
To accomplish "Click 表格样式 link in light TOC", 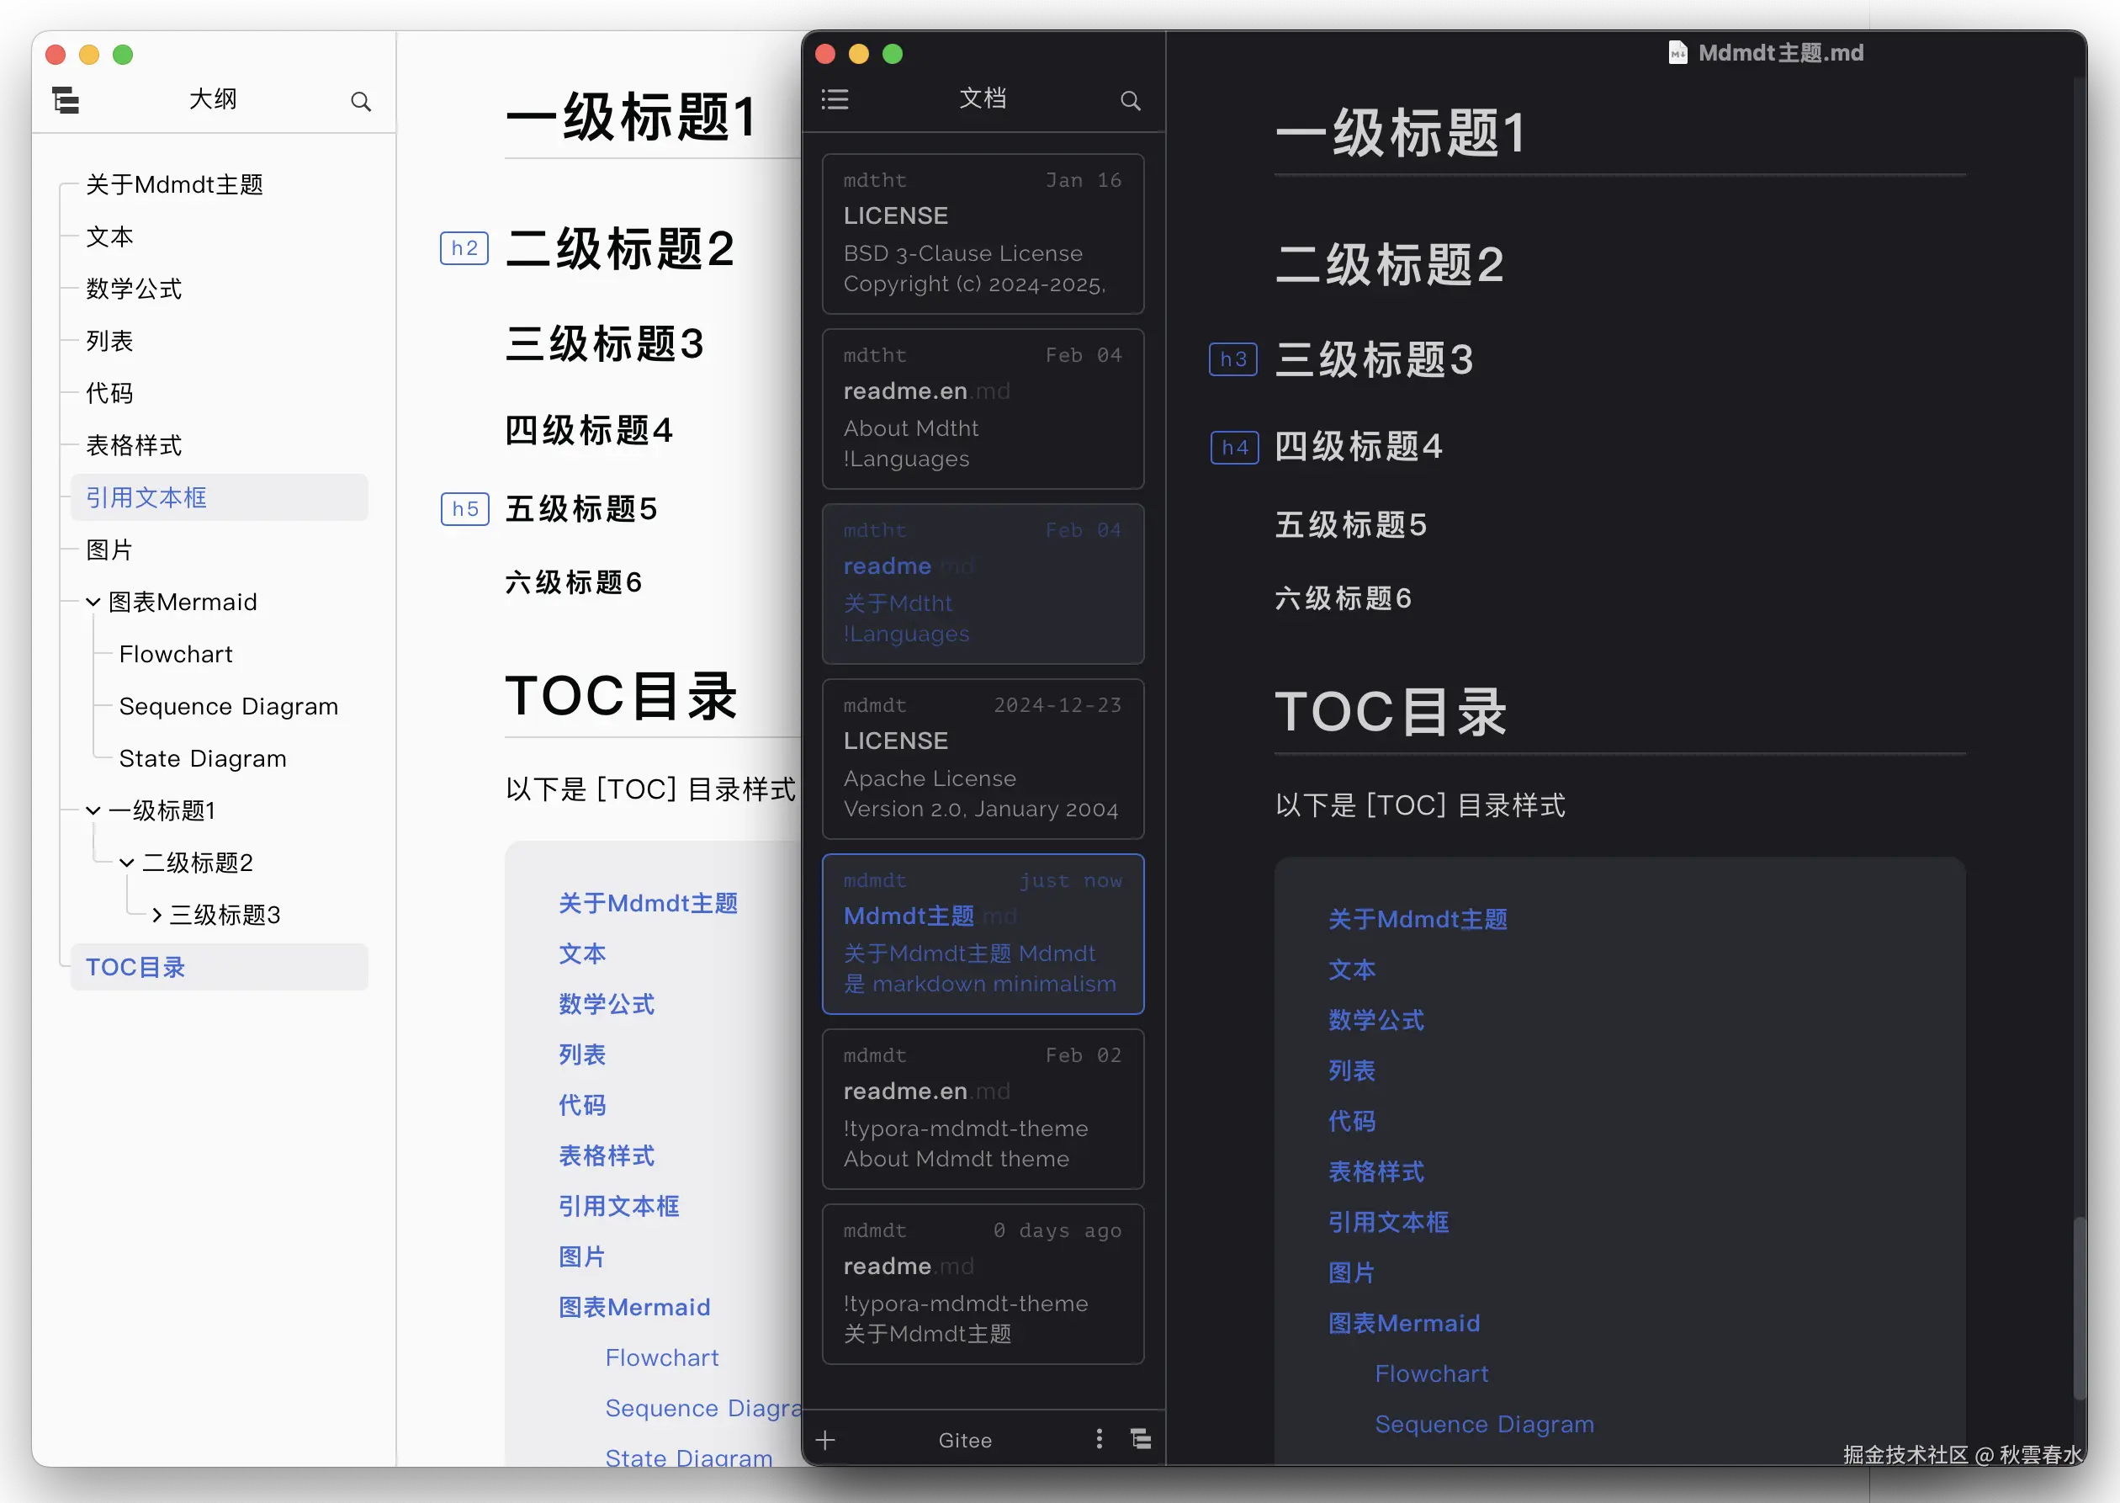I will coord(607,1156).
